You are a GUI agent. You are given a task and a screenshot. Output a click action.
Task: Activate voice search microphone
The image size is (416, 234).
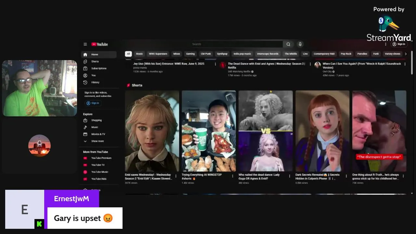[300, 44]
